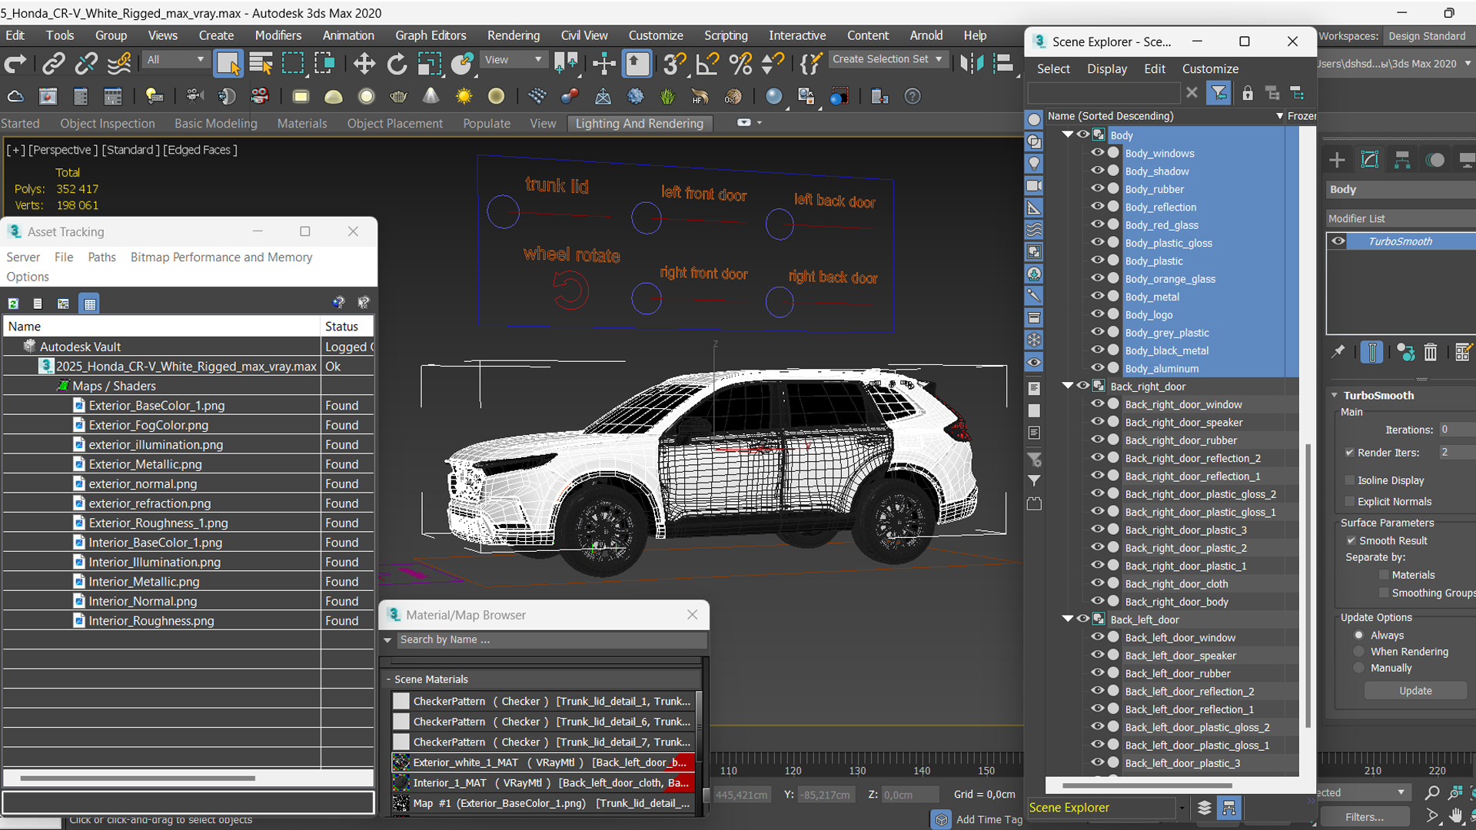The image size is (1476, 830).
Task: Click Display Geometry filter in Scene Explorer
Action: 1035,119
